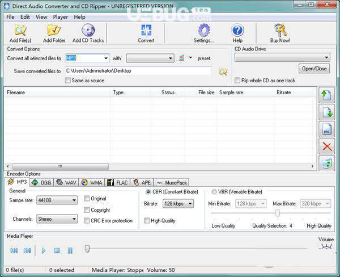Stop playback in the Media Player
The image size is (340, 277).
[x=57, y=250]
